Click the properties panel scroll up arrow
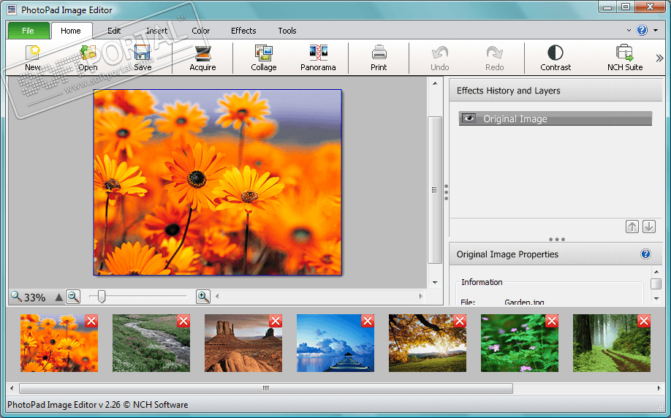Viewport: 671px width, 418px height. 656,272
